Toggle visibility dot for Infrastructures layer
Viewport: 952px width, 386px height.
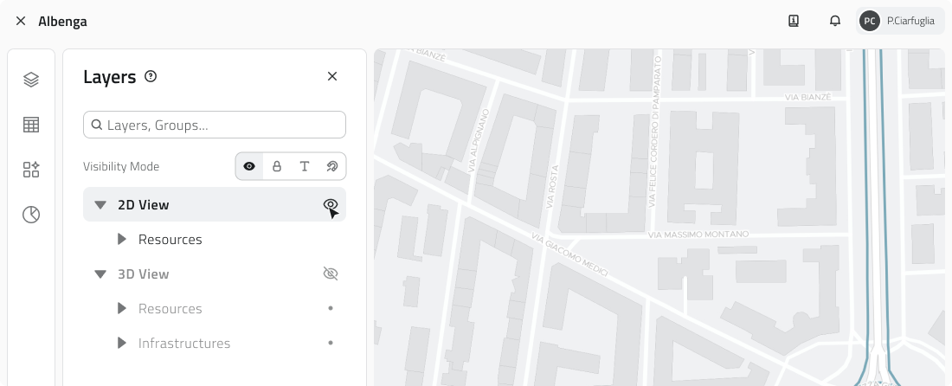coord(330,344)
